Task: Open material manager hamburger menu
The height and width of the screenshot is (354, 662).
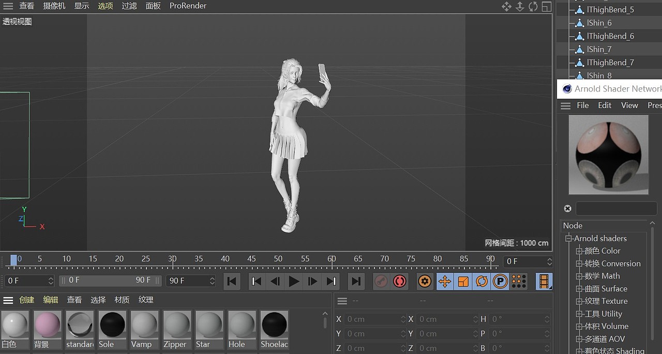Action: click(x=8, y=300)
